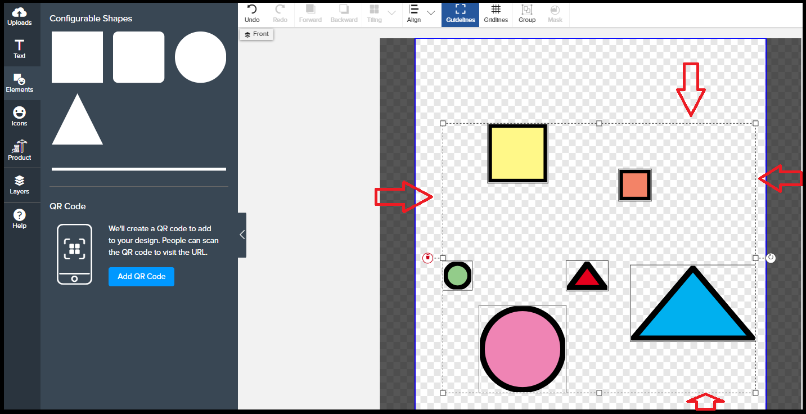Open the Icons panel

click(x=20, y=116)
